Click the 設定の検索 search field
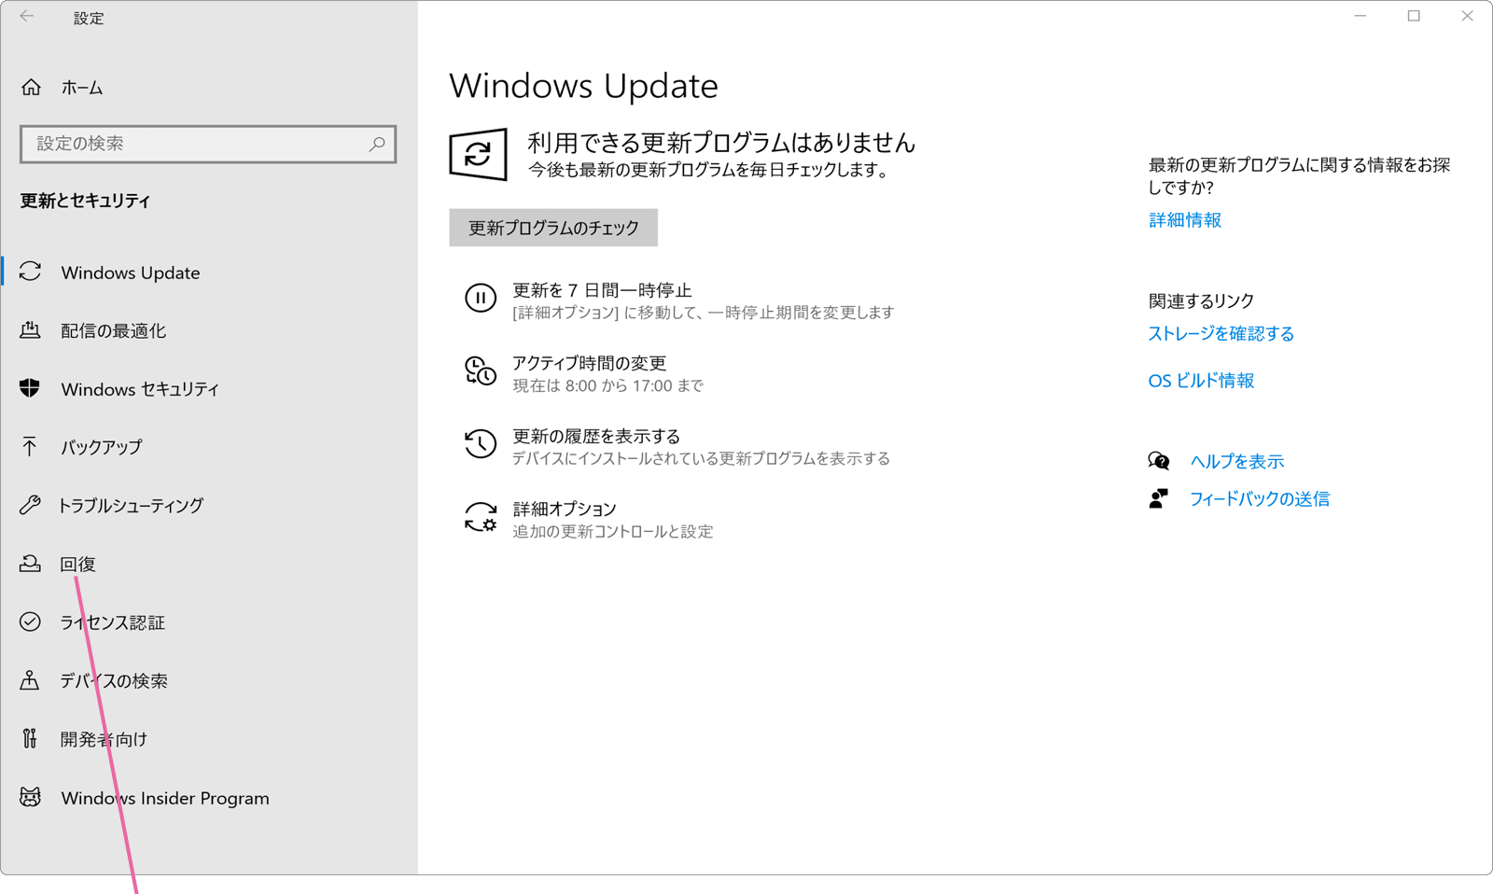Viewport: 1493px width, 894px height. pos(208,144)
